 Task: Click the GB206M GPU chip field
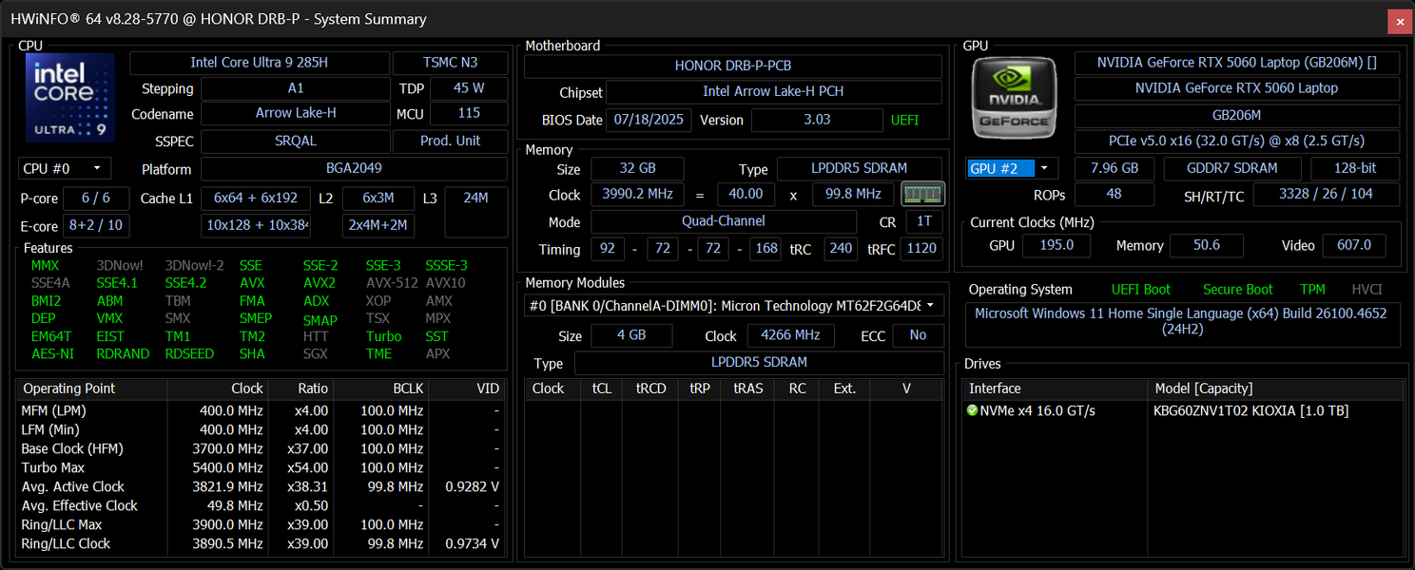[1236, 116]
